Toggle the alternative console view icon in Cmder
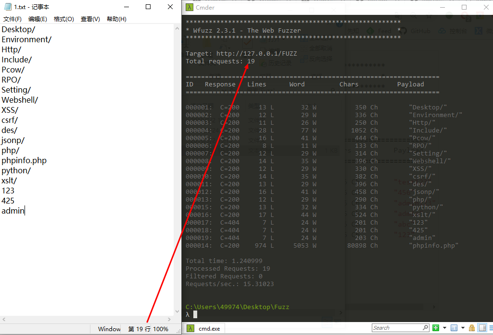Image resolution: width=493 pixels, height=335 pixels. (x=482, y=328)
